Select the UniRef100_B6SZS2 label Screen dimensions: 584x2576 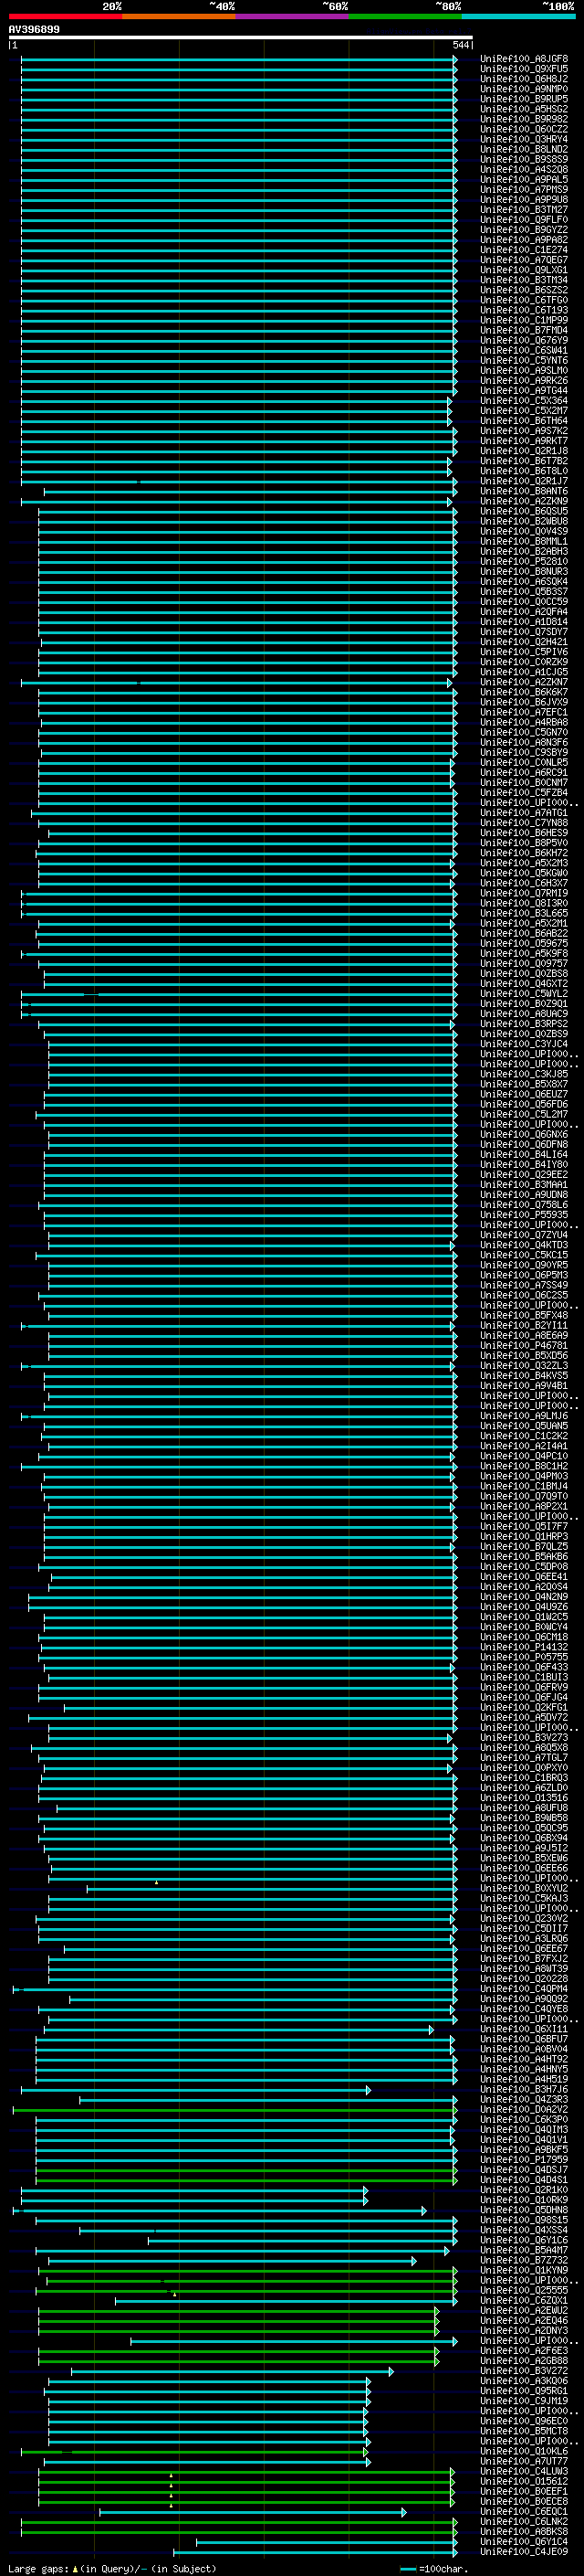(524, 290)
